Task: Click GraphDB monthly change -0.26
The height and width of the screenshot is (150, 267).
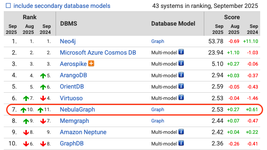Action: (234, 144)
